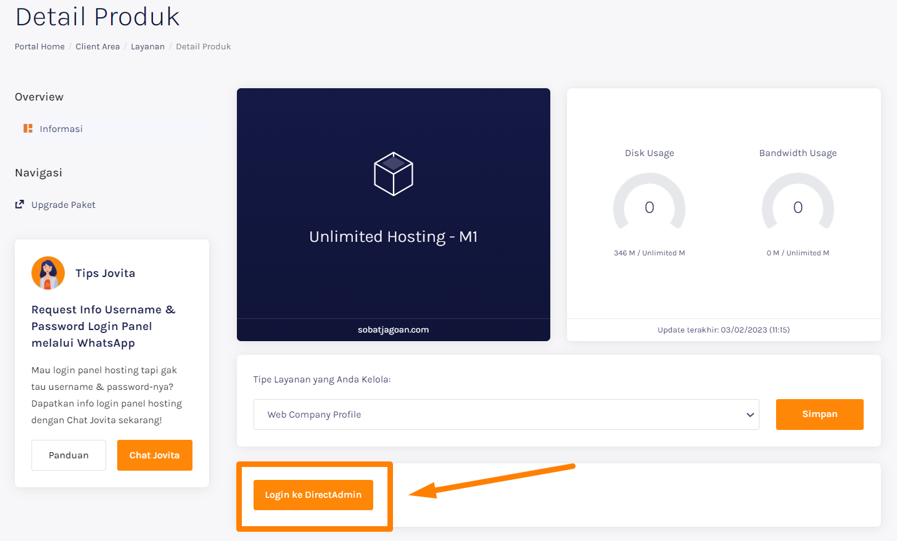
Task: Open Upgrade Paket under Navigasi
Action: click(64, 204)
